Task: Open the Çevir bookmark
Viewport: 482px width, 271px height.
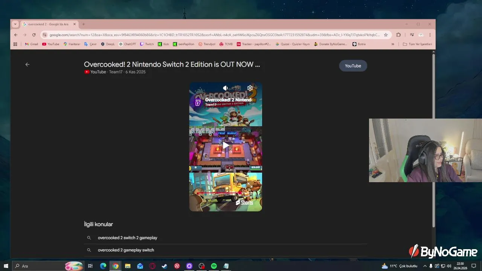Action: [90, 44]
